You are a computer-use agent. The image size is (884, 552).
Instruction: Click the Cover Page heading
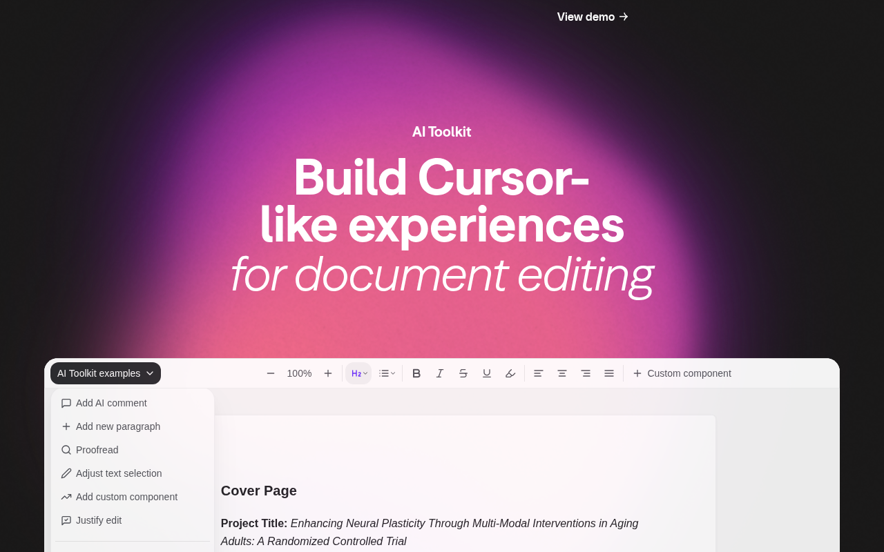259,491
